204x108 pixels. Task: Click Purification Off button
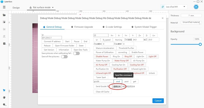120,69
